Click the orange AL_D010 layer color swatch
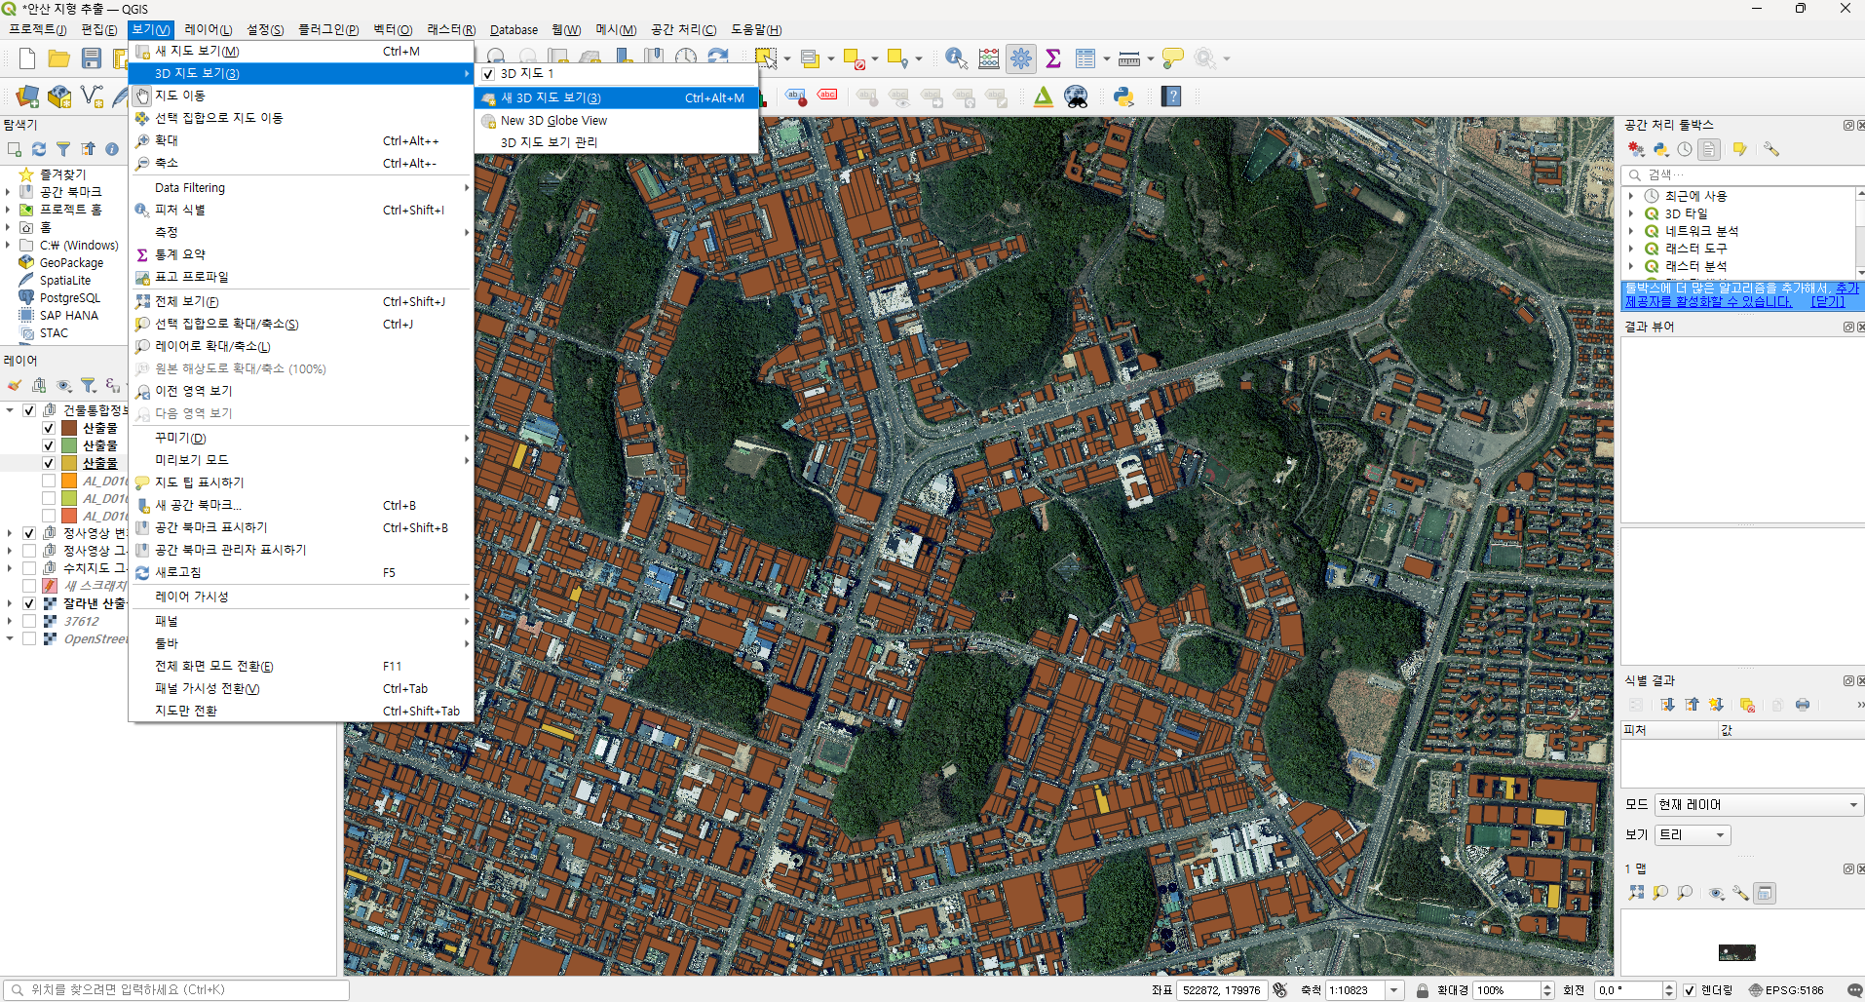1865x1002 pixels. 69,481
